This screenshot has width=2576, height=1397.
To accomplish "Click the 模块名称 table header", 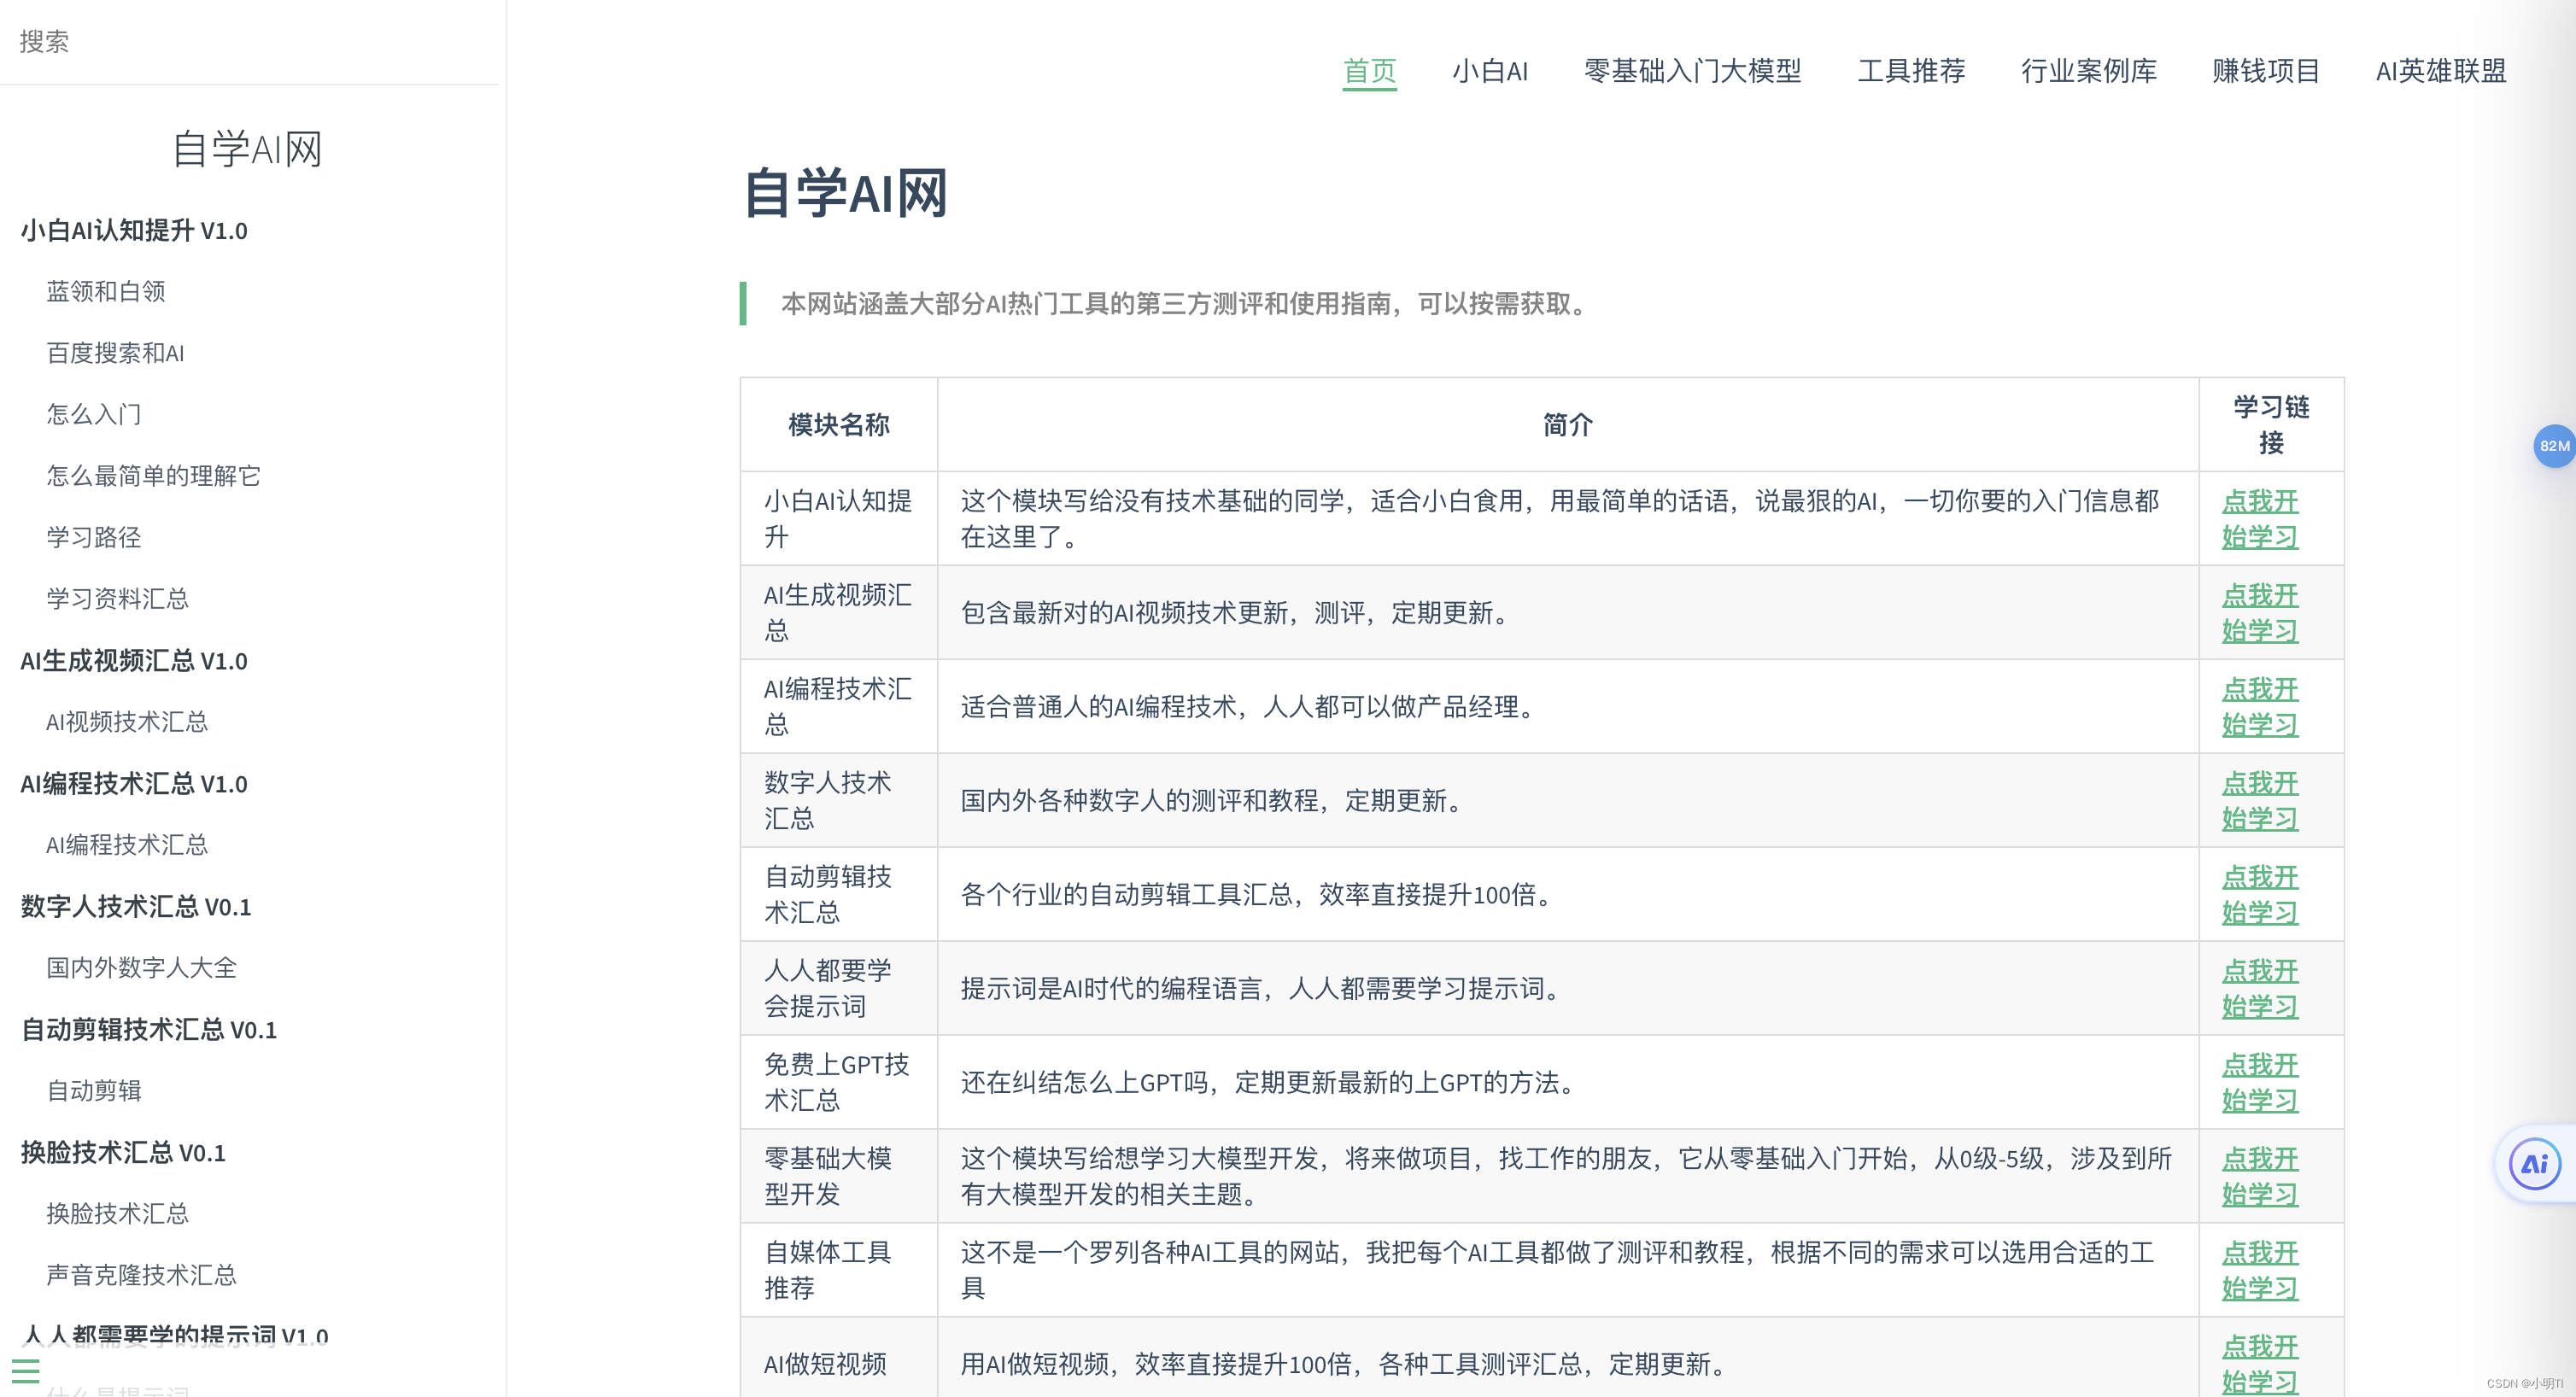I will point(839,425).
